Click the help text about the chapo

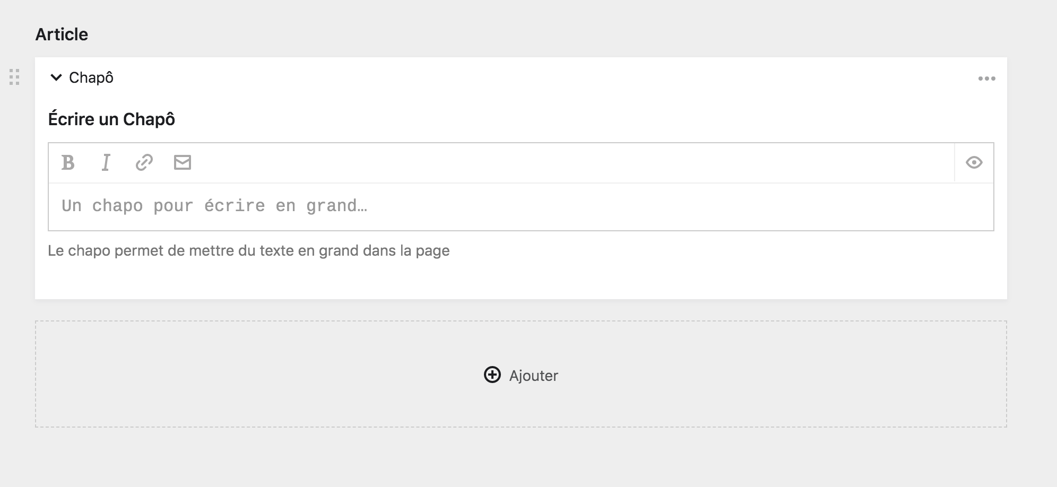tap(248, 250)
